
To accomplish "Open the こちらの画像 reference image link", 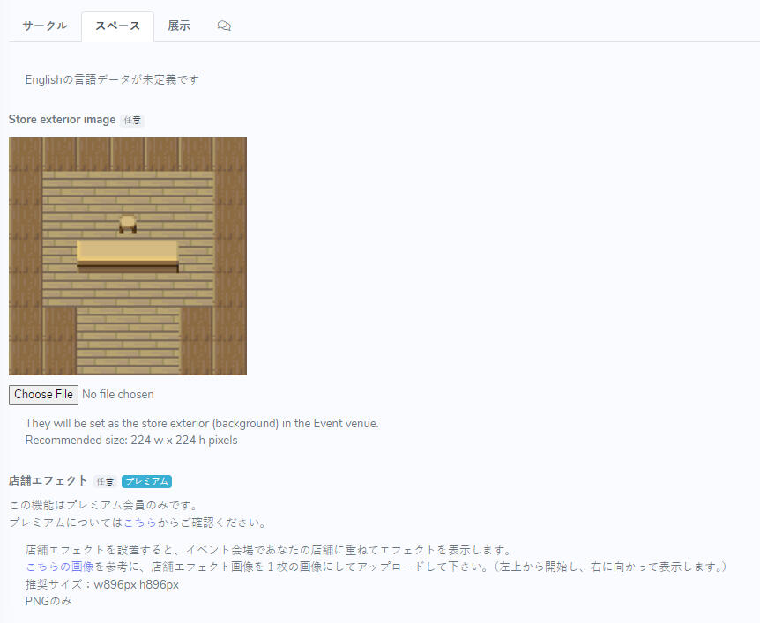I will click(59, 566).
